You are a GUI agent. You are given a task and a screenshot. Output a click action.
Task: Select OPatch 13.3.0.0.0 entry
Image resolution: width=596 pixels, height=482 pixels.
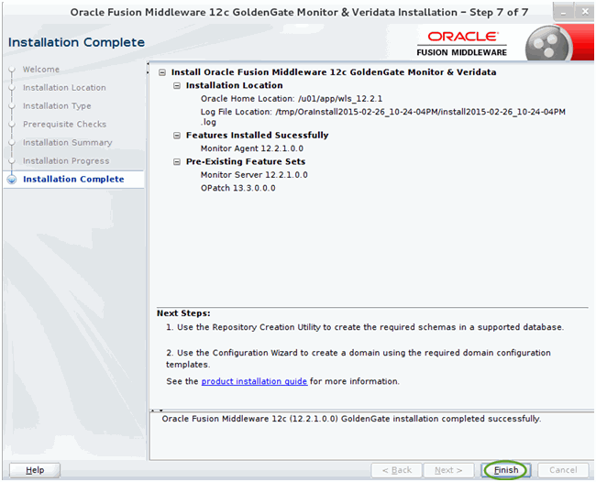(x=238, y=188)
